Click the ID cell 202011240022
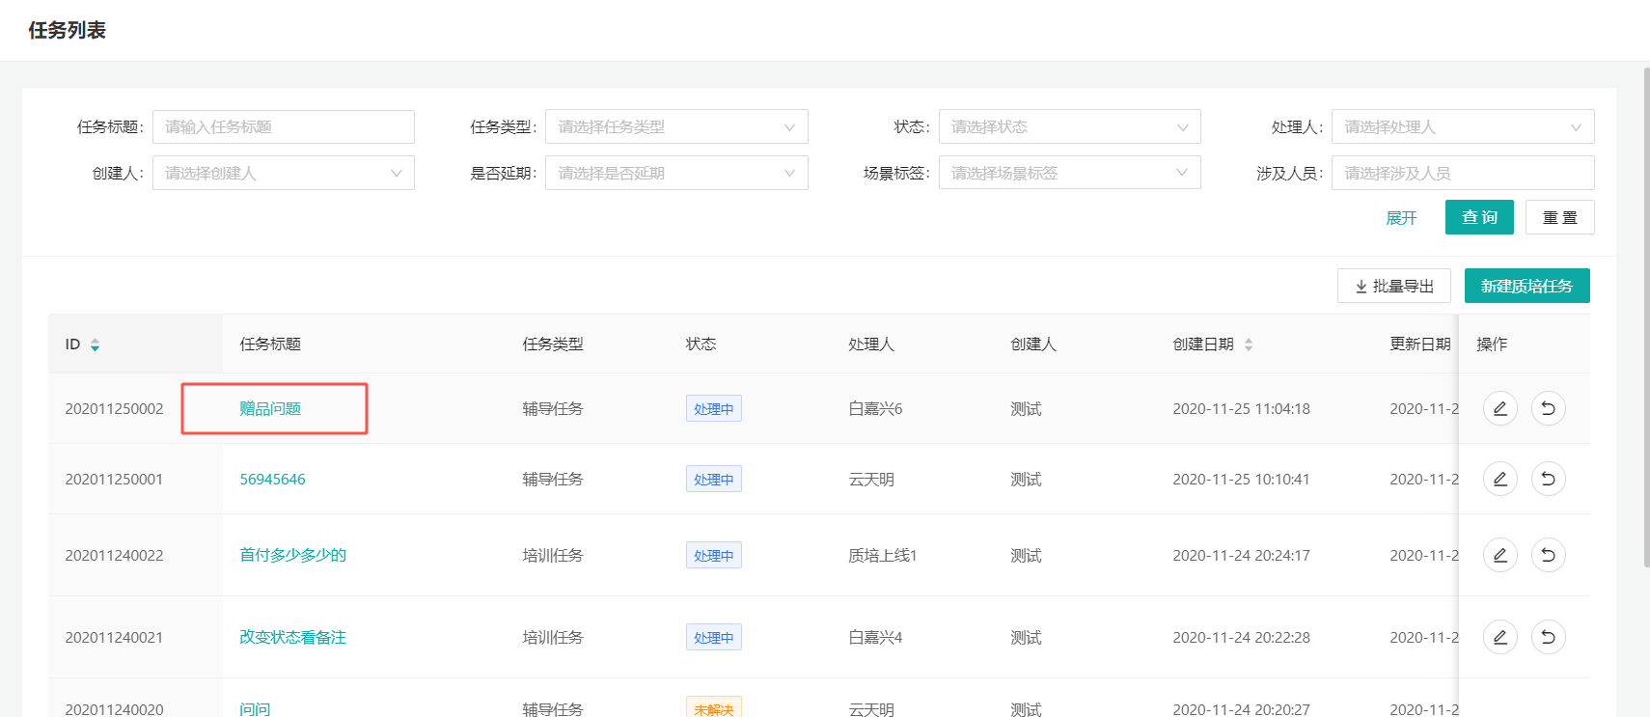This screenshot has width=1650, height=717. click(x=114, y=555)
